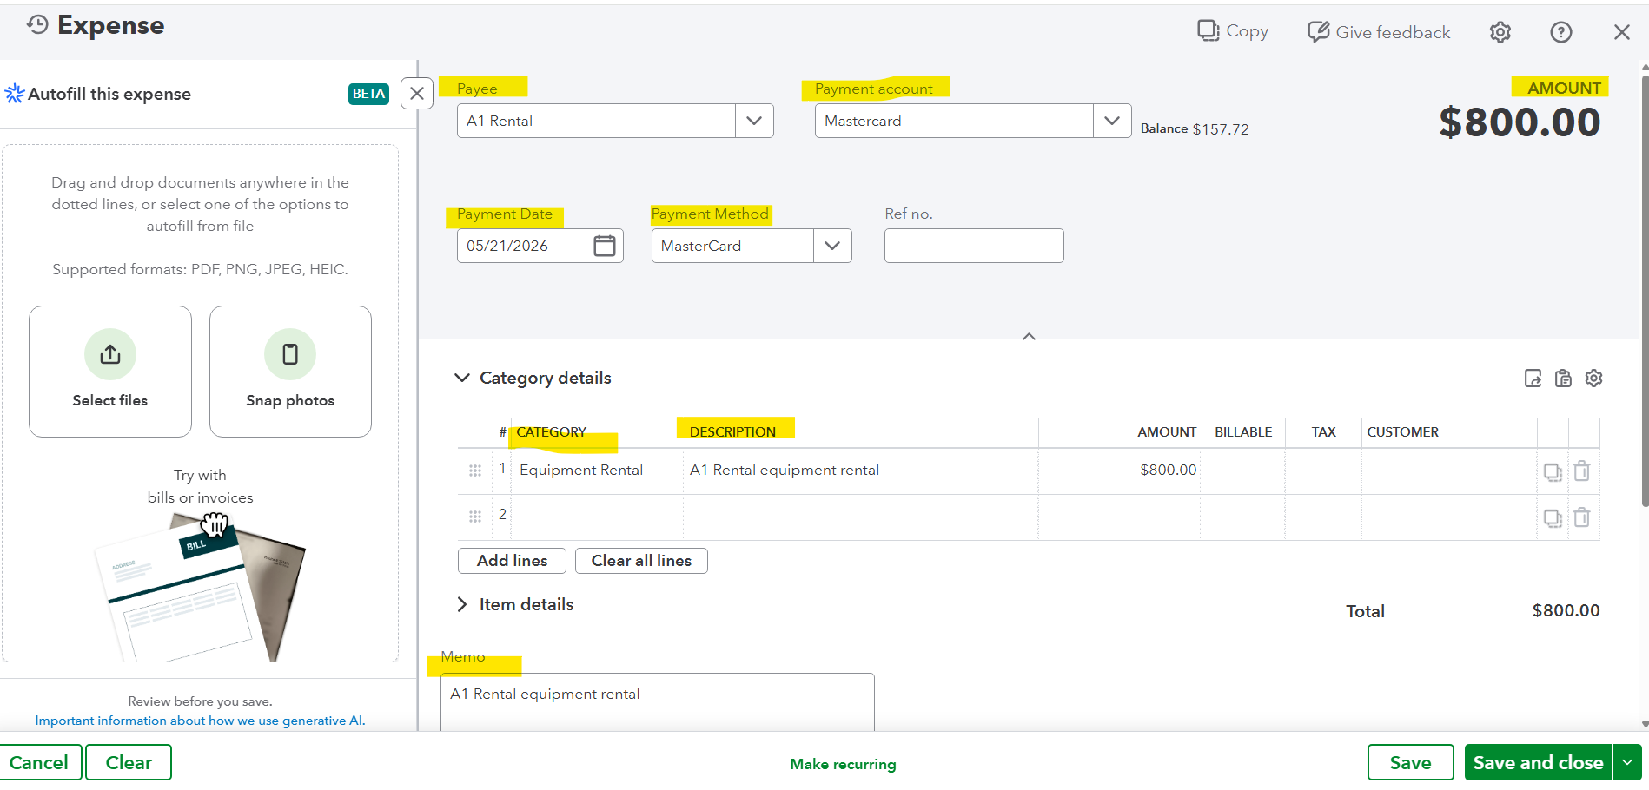1649x790 pixels.
Task: Click the $800.00 amount cell in line 1
Action: [1119, 471]
